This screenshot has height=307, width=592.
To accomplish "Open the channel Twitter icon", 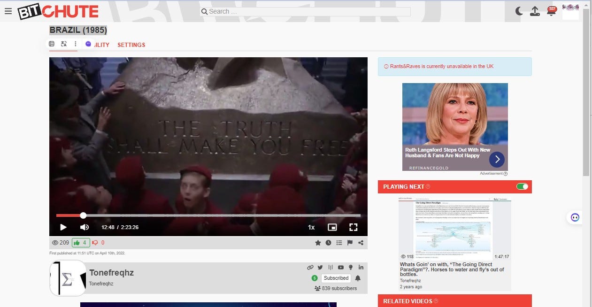I will click(x=320, y=267).
